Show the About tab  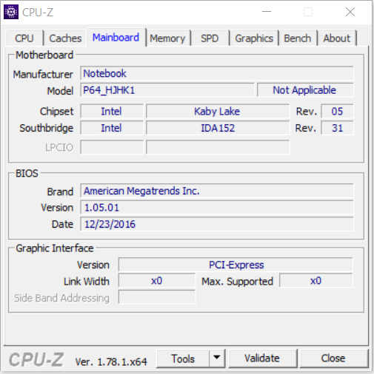pyautogui.click(x=337, y=38)
